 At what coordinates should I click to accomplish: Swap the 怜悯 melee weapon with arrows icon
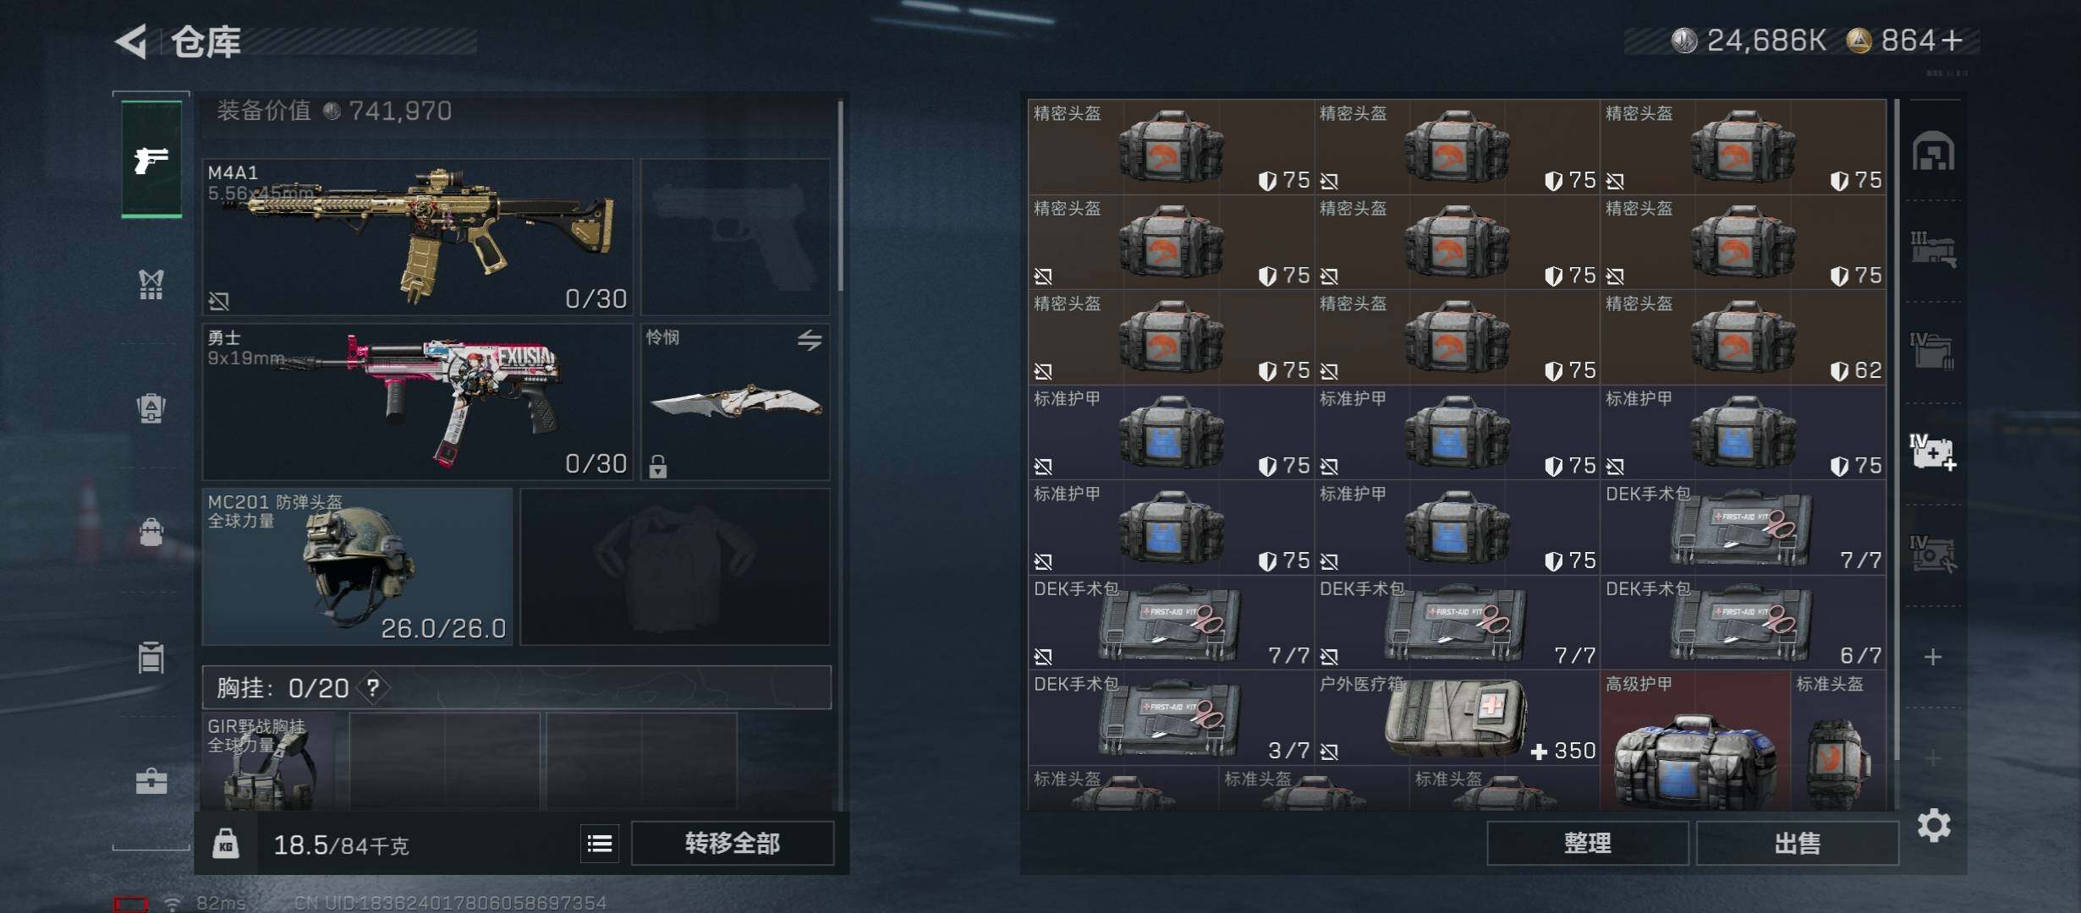[810, 340]
